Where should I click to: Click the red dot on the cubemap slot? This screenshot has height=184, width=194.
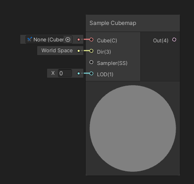79,40
